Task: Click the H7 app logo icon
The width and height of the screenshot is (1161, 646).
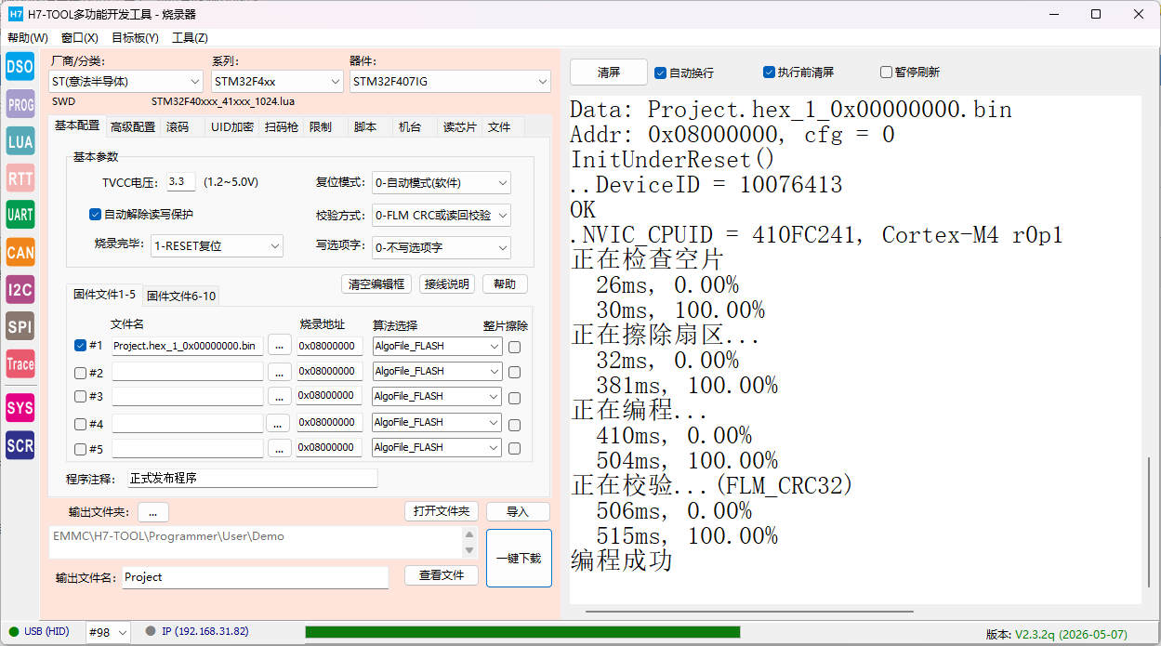Action: click(15, 14)
